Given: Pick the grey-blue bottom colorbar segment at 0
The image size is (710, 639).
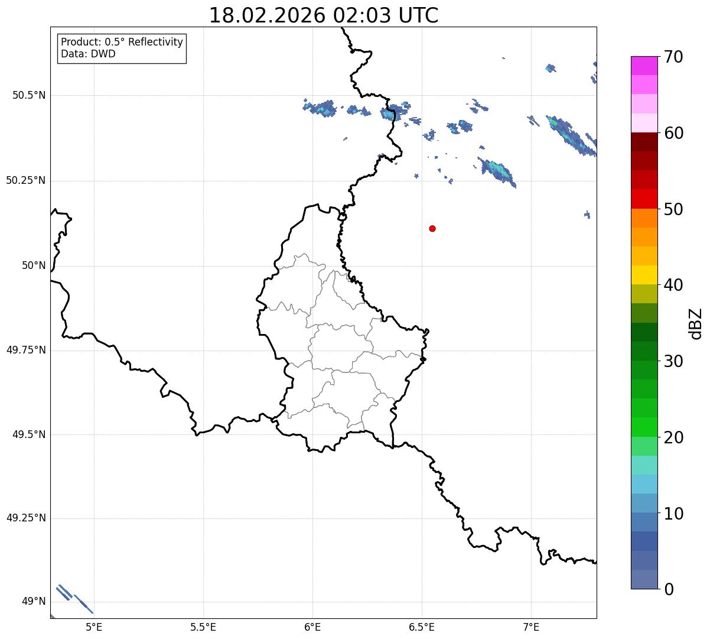Looking at the screenshot, I should coord(644,579).
